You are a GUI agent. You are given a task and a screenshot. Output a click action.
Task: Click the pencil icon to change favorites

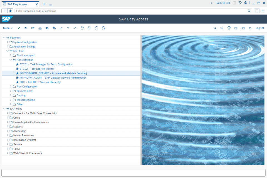pos(61,28)
